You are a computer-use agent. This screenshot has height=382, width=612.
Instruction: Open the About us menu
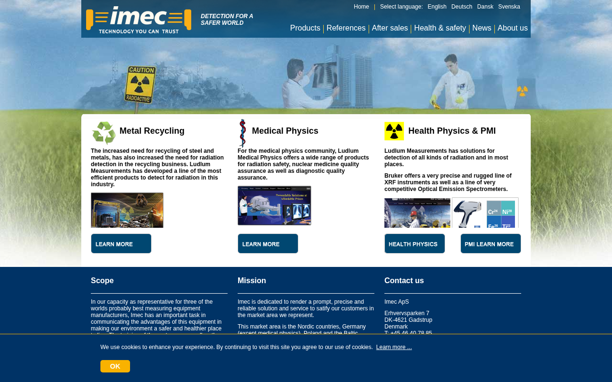(x=513, y=28)
